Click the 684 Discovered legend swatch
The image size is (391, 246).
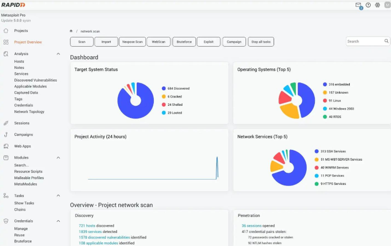coord(164,88)
